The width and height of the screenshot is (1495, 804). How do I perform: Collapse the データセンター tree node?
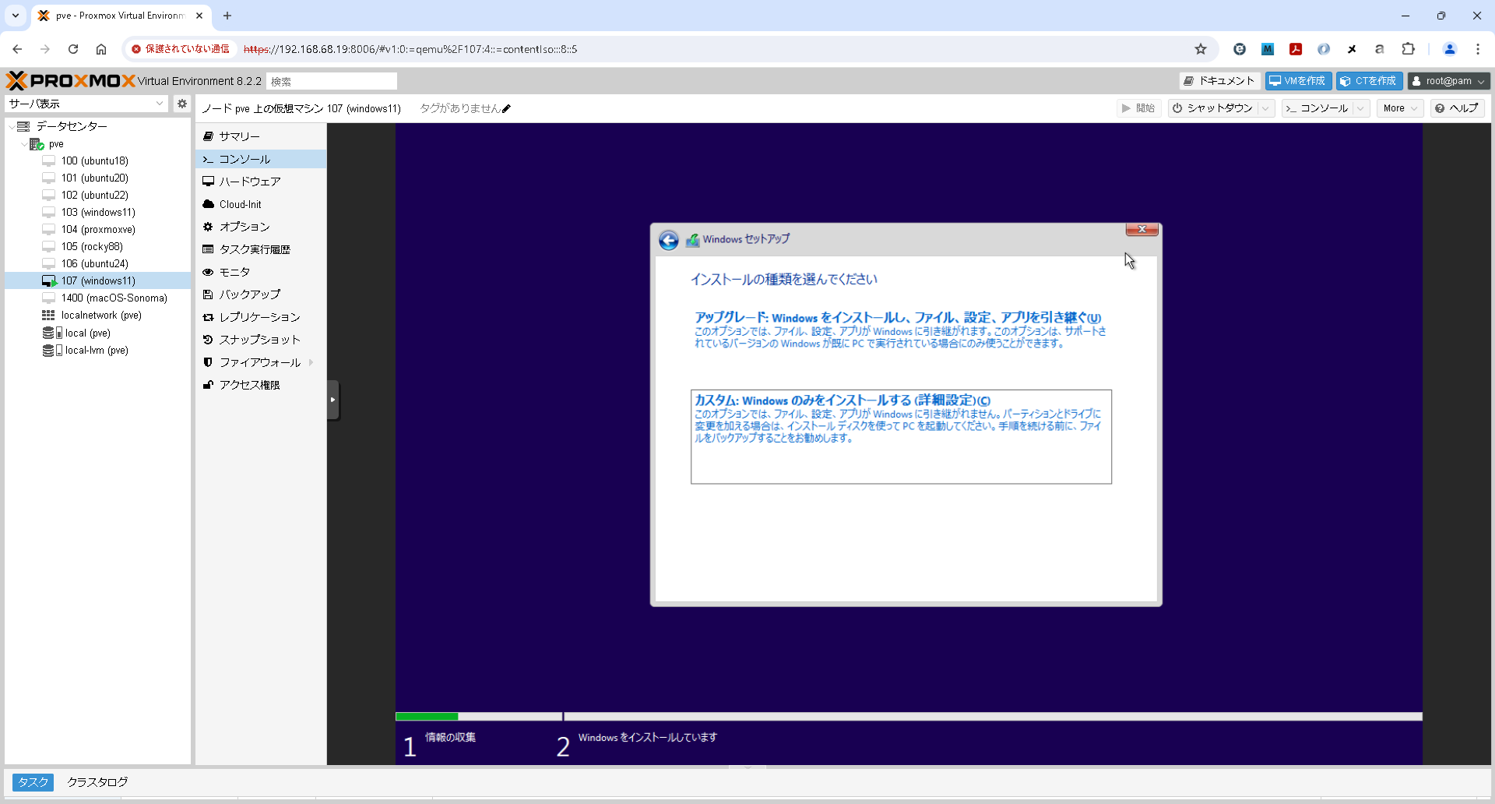click(12, 126)
